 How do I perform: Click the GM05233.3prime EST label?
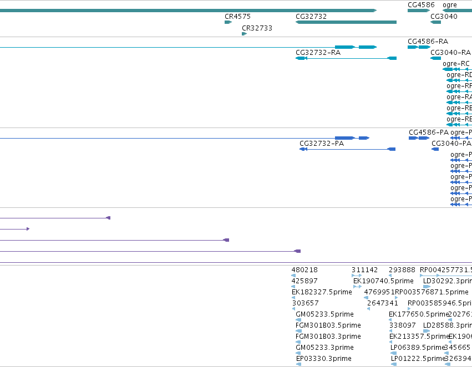pos(324,348)
